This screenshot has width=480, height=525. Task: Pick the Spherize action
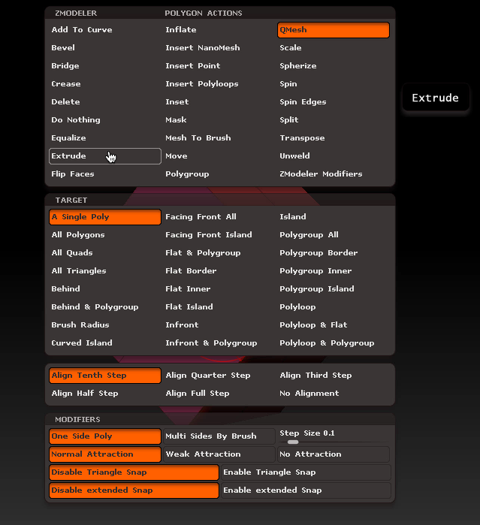tap(334, 66)
